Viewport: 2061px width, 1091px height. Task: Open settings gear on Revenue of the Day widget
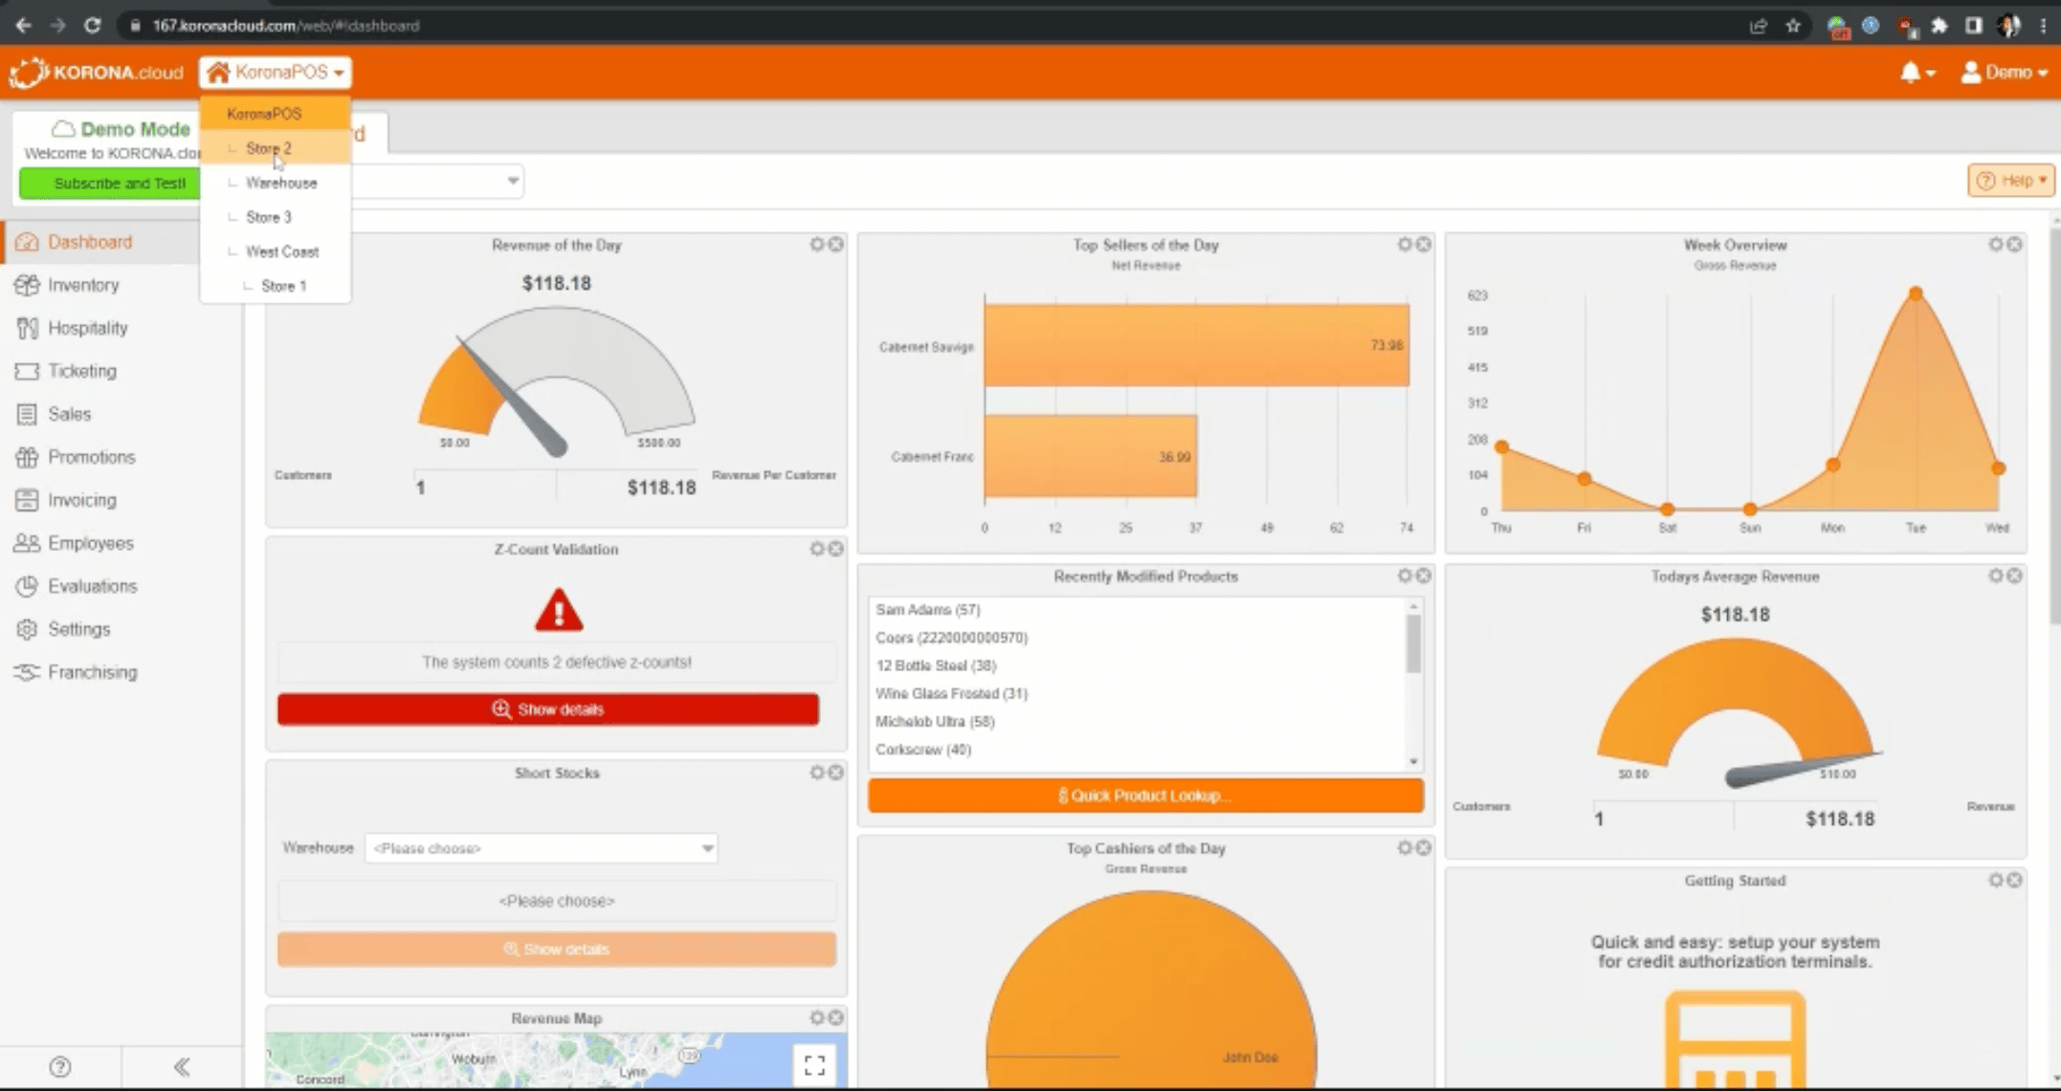(x=817, y=245)
